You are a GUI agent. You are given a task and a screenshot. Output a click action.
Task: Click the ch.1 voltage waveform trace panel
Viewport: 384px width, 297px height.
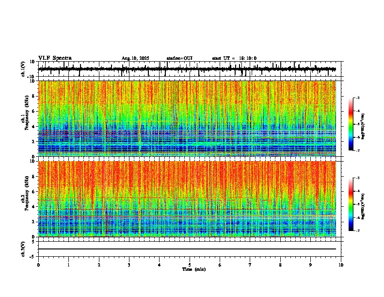pyautogui.click(x=190, y=69)
